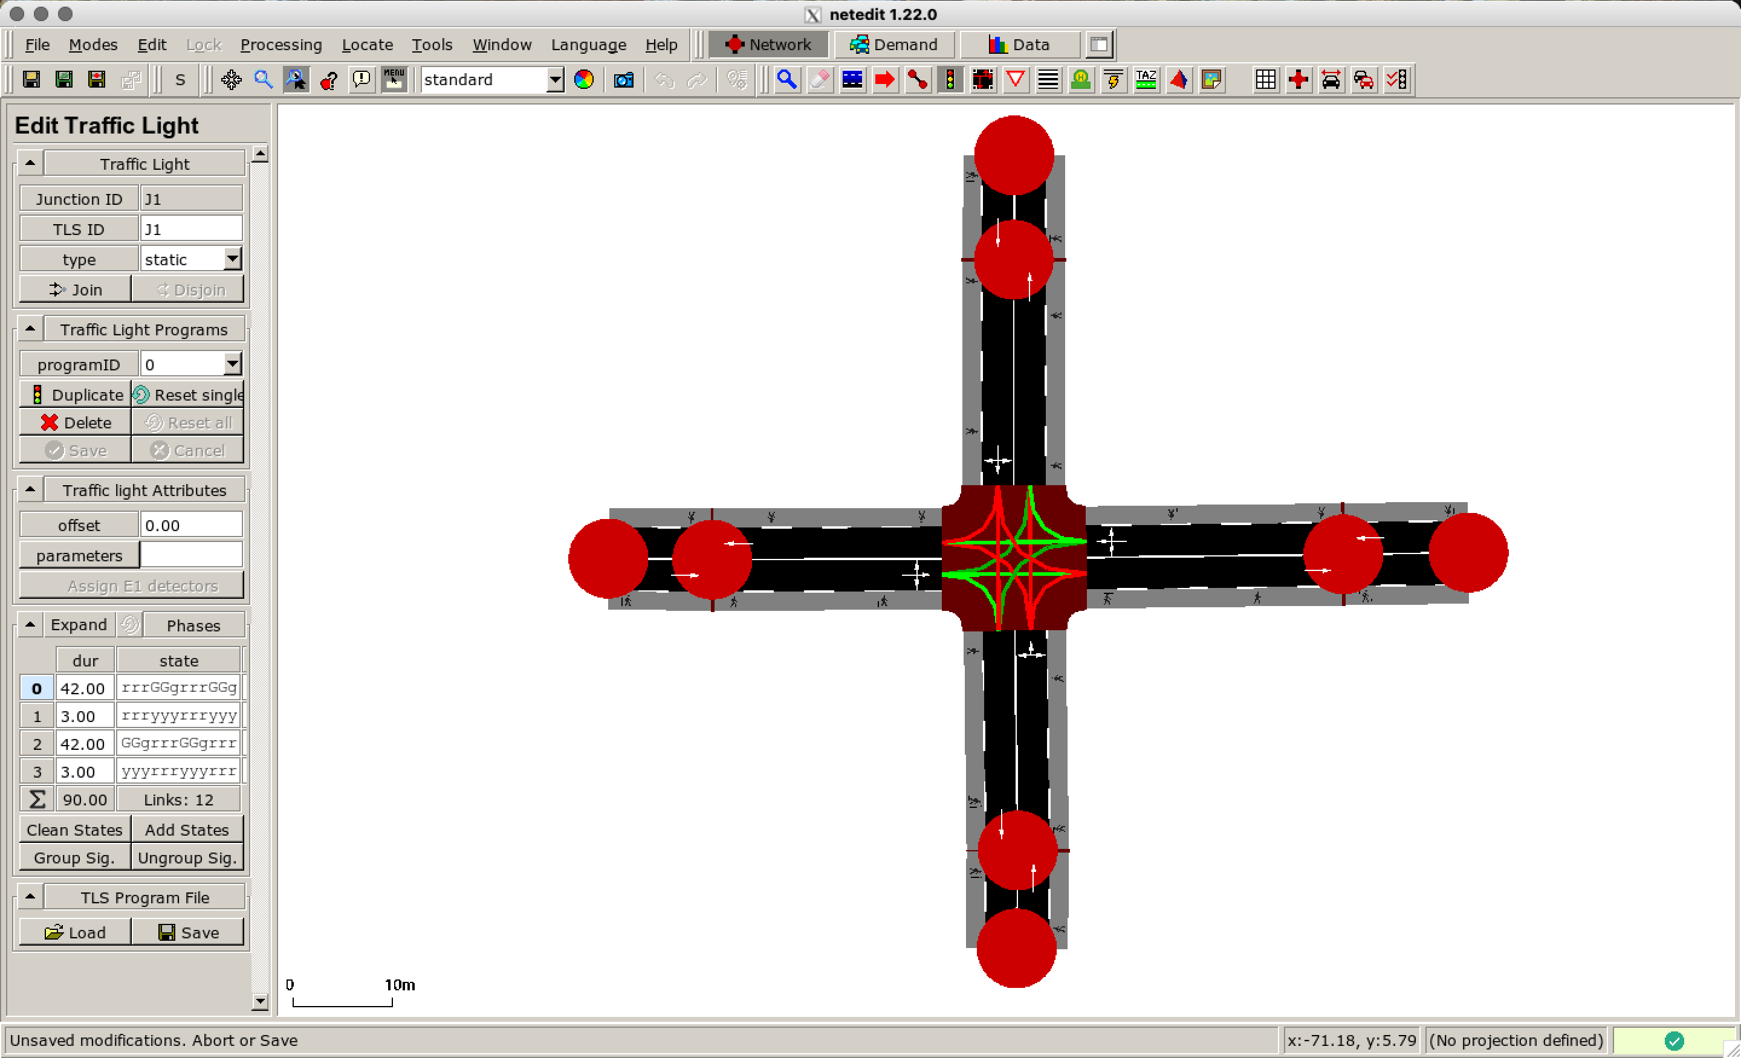
Task: Open the color scheme wheel picker
Action: point(583,80)
